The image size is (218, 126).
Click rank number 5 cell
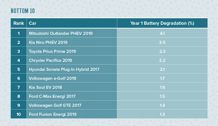tap(19, 69)
